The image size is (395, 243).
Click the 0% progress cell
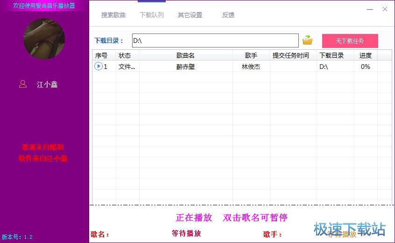coord(365,67)
